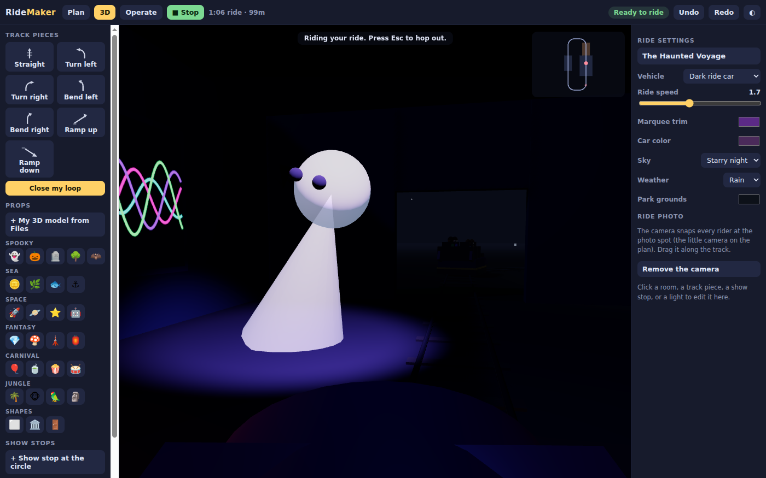Add a Ramp up track piece
This screenshot has width=766, height=478.
point(81,122)
